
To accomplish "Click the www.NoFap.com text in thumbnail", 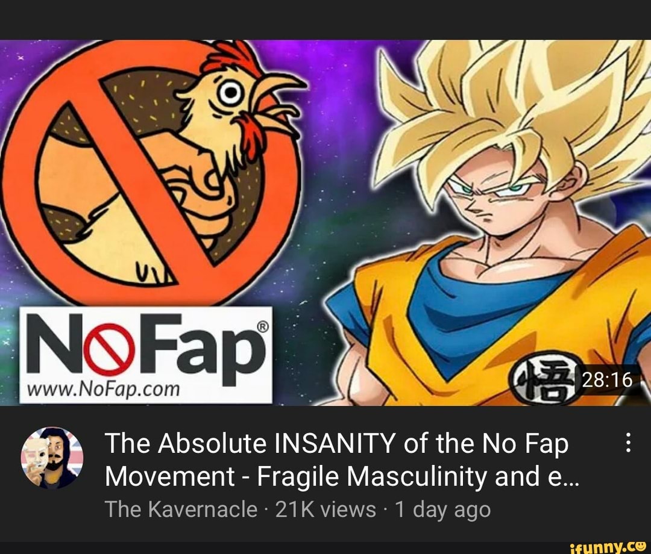I will tap(103, 390).
